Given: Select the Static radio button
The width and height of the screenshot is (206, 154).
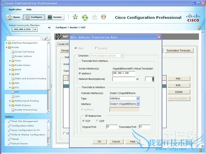Looking at the screenshot, I should coord(76,48).
